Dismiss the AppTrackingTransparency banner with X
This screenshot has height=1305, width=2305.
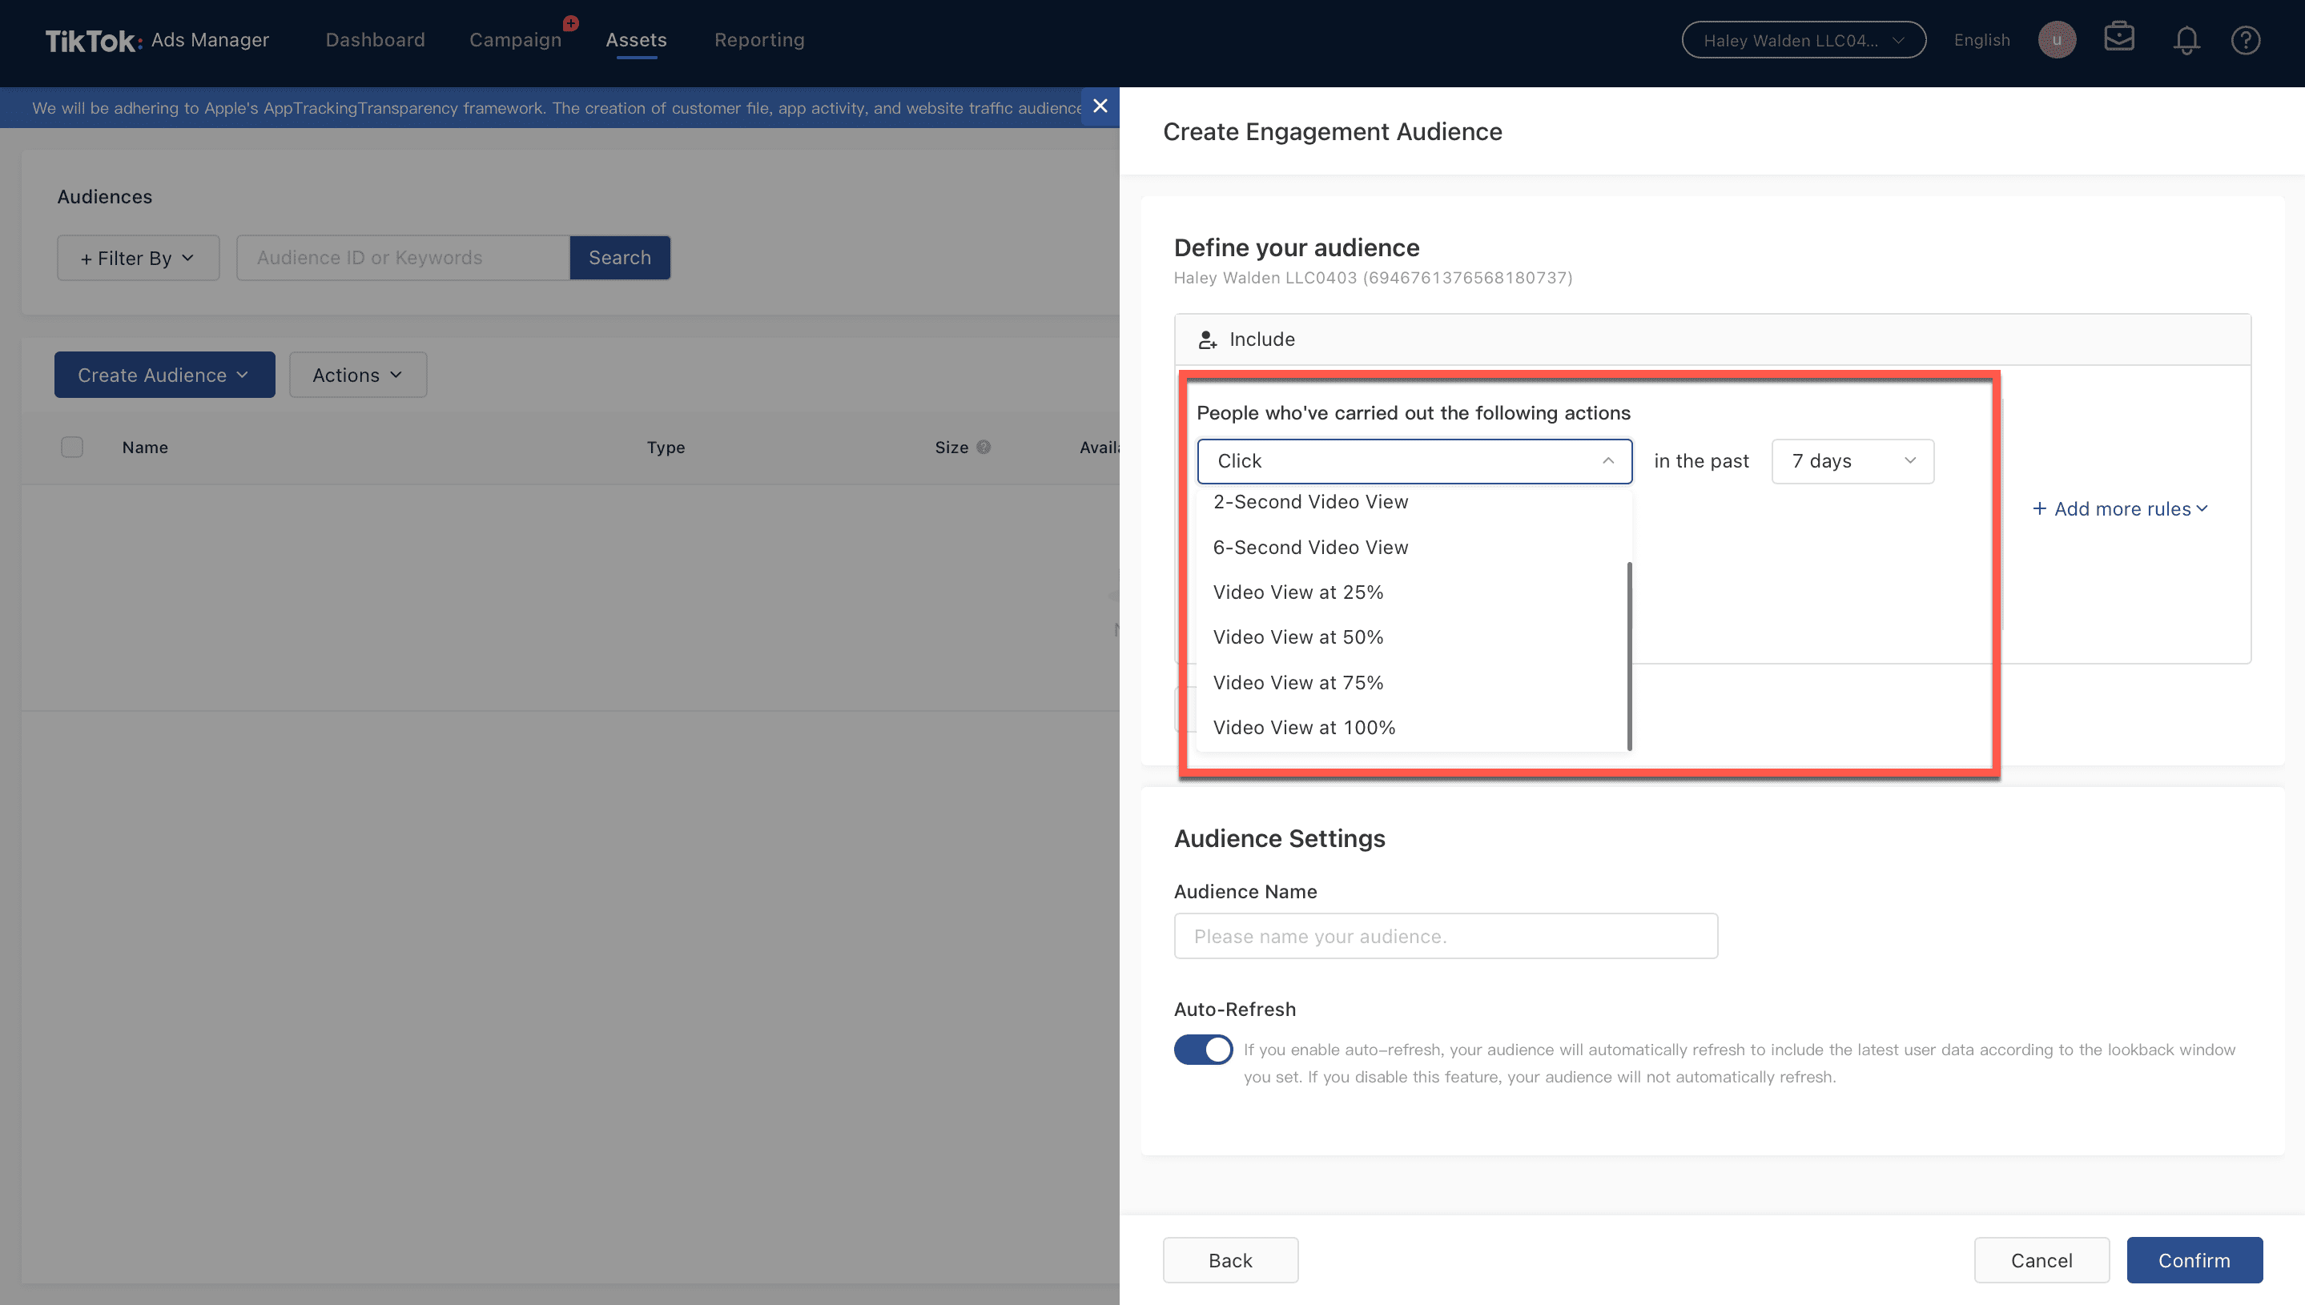[1100, 106]
